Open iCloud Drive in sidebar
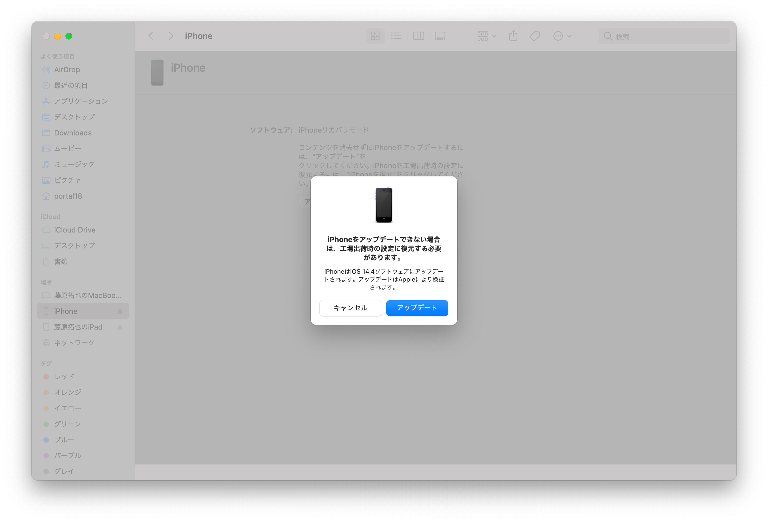The height and width of the screenshot is (522, 768). tap(75, 230)
